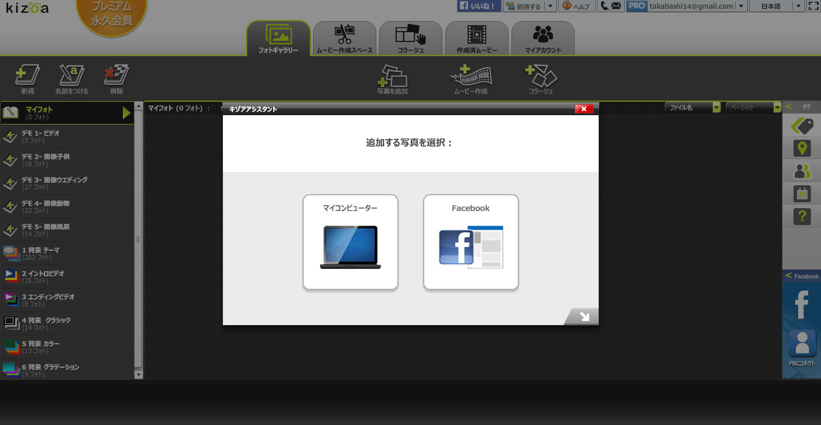This screenshot has width=821, height=425.
Task: Choose マイコンピューター as photo source
Action: point(350,242)
